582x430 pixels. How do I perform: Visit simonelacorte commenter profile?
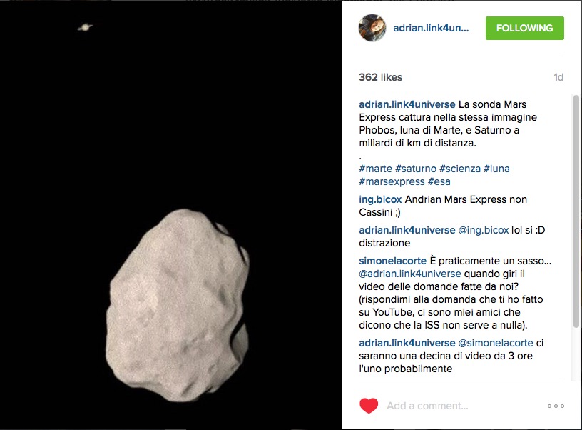392,261
